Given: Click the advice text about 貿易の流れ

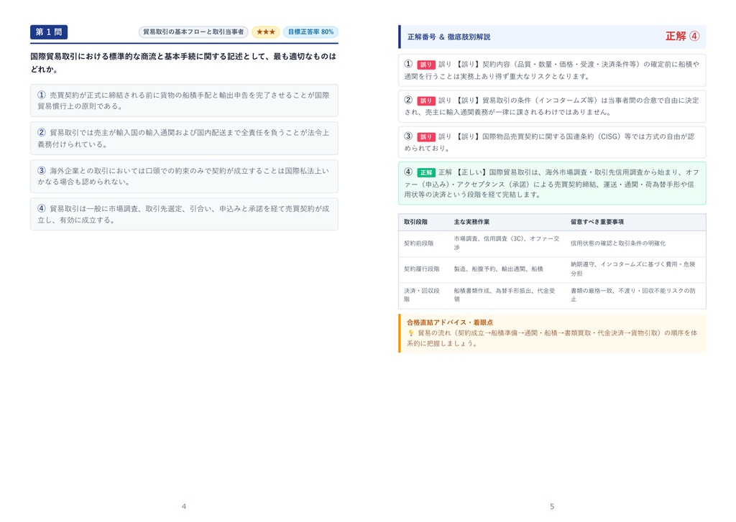Looking at the screenshot, I should click(552, 338).
